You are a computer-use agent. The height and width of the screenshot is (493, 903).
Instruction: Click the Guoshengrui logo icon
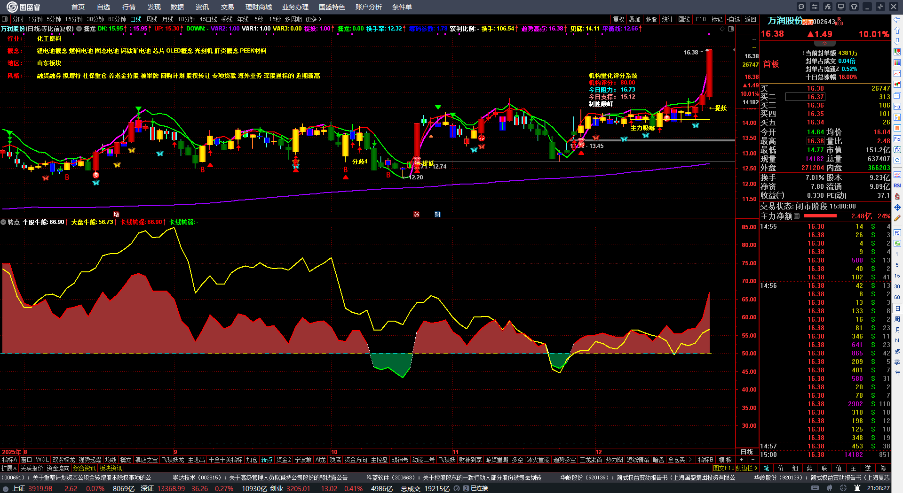pyautogui.click(x=12, y=7)
